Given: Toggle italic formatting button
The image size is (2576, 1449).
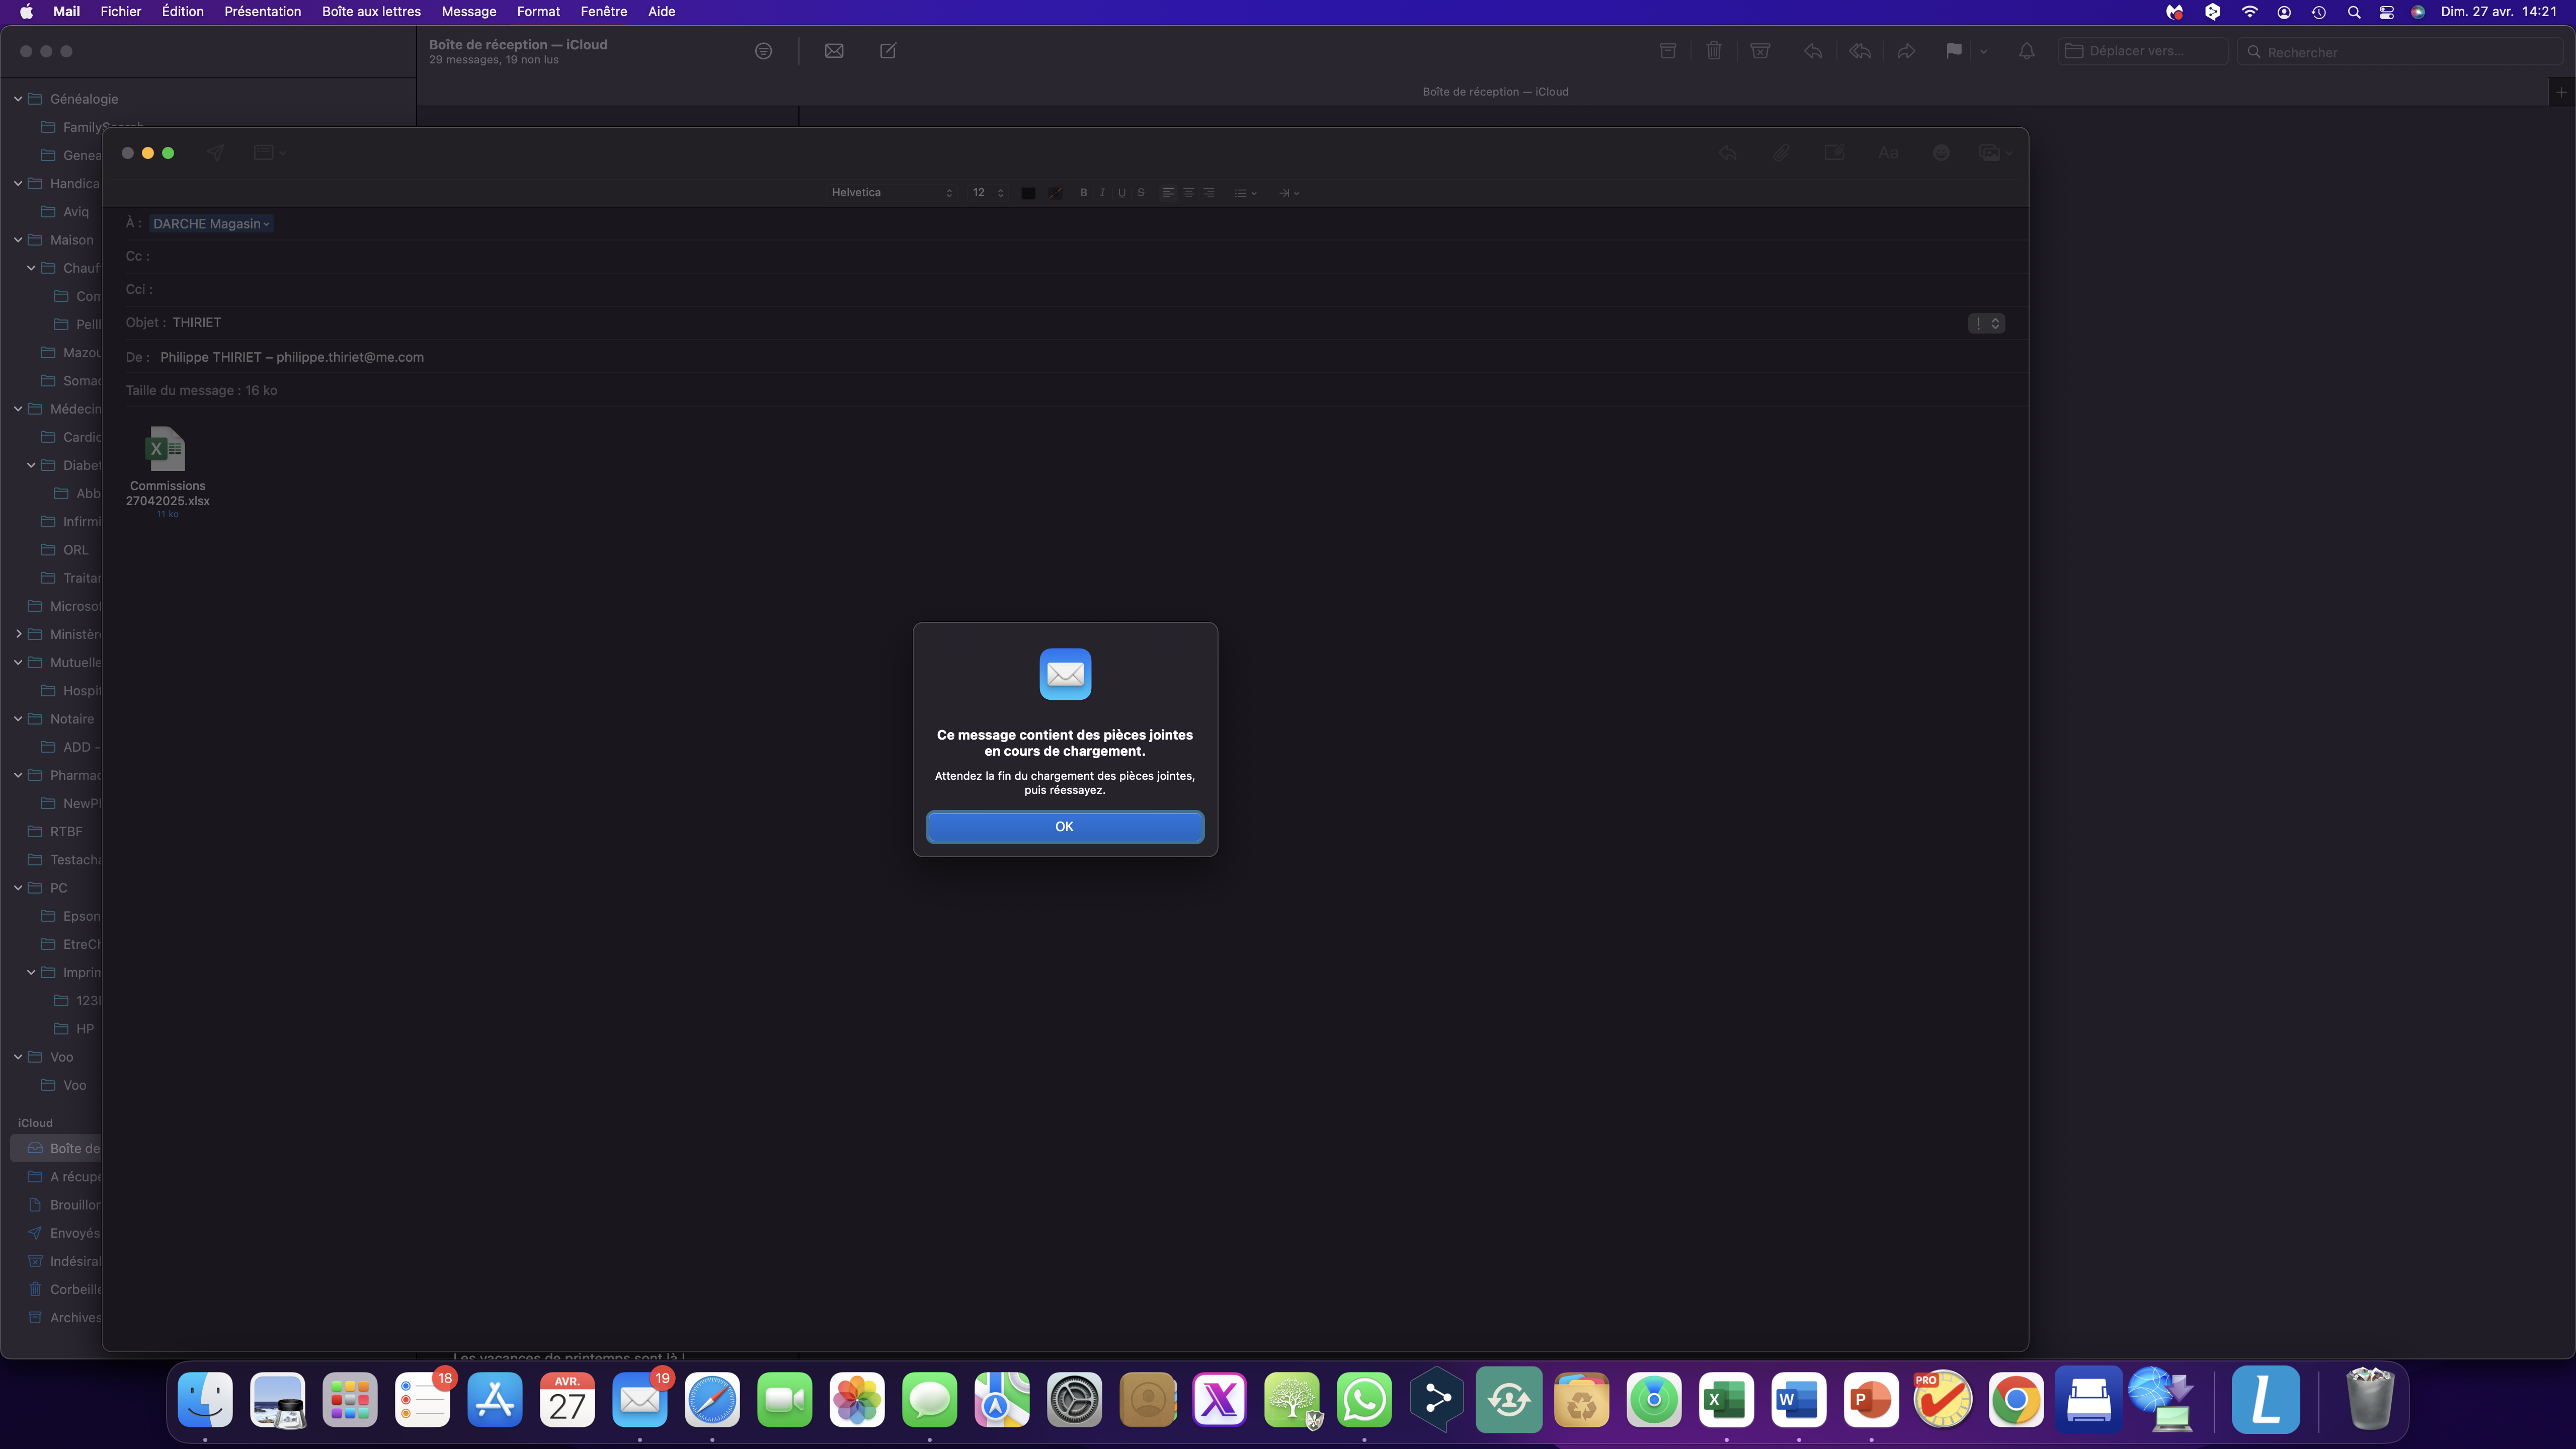Looking at the screenshot, I should [x=1102, y=193].
